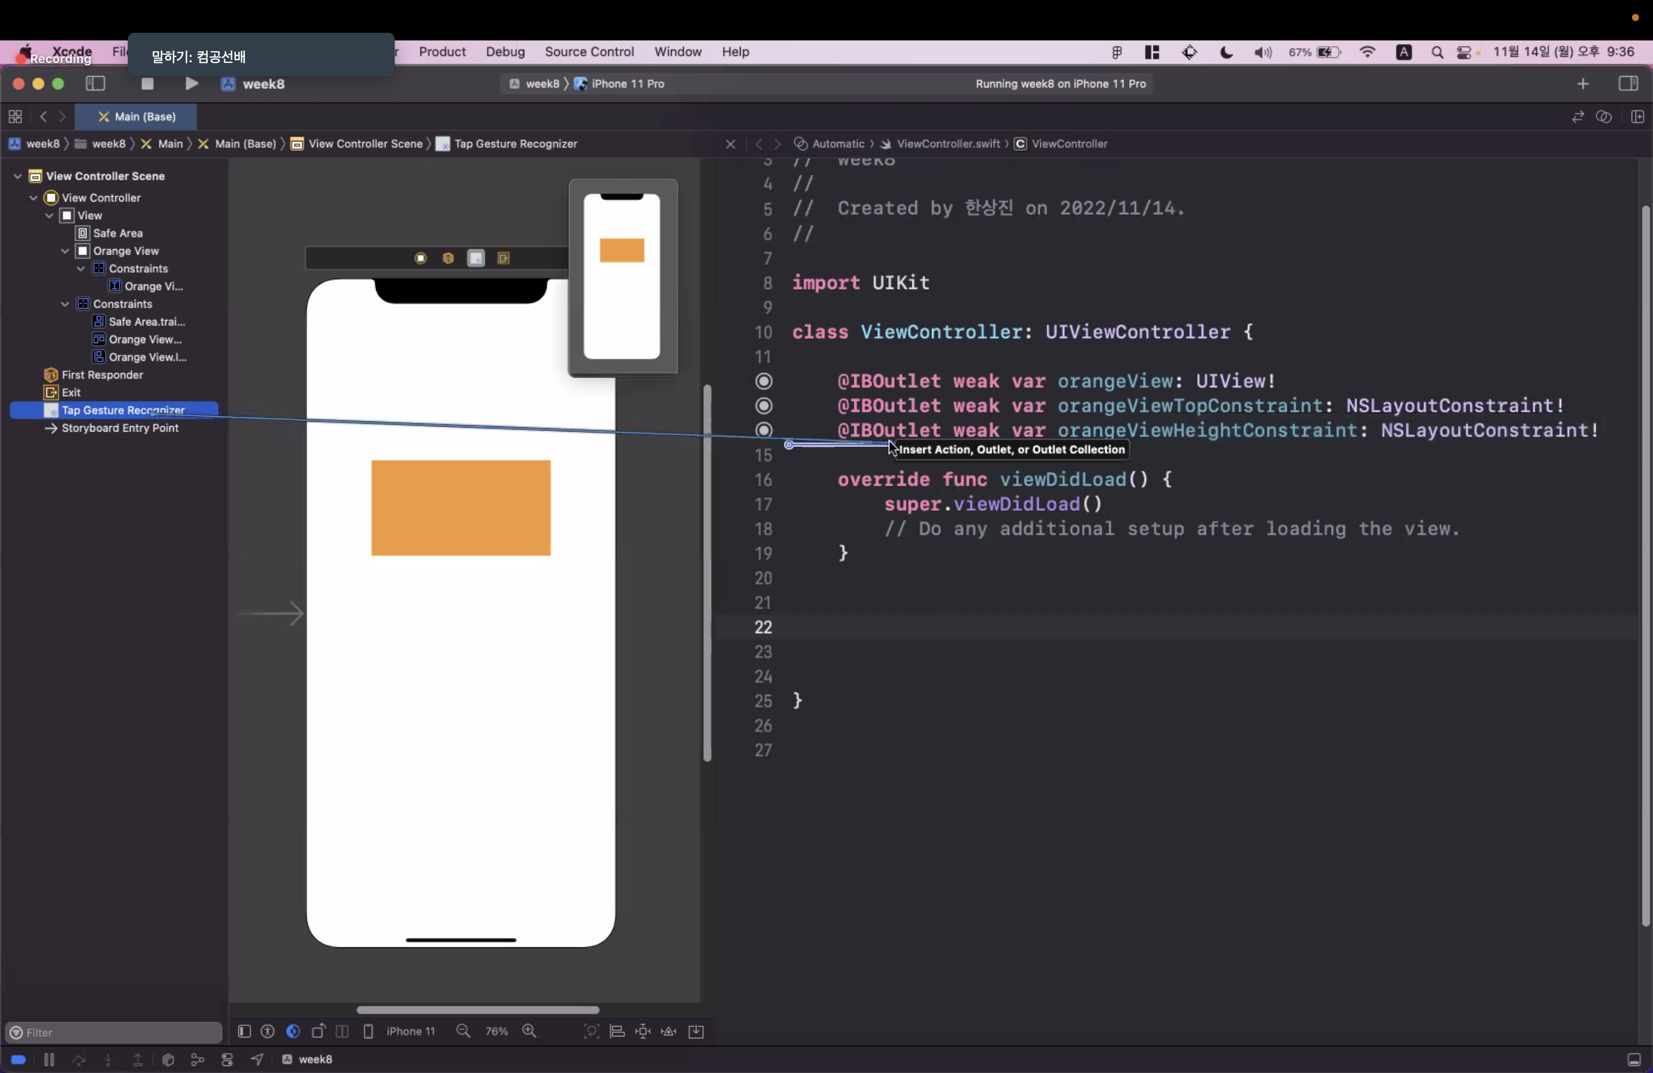
Task: Collapse the View Controller tree node
Action: coord(33,198)
